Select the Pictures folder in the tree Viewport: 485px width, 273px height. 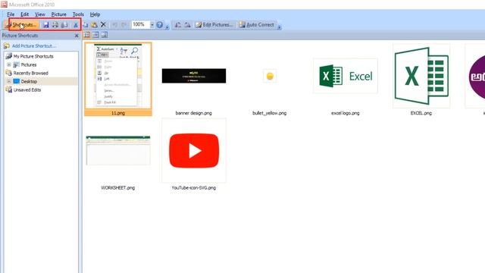(x=29, y=64)
